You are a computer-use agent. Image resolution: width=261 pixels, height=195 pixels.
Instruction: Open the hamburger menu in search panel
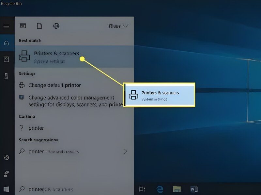pyautogui.click(x=6, y=26)
